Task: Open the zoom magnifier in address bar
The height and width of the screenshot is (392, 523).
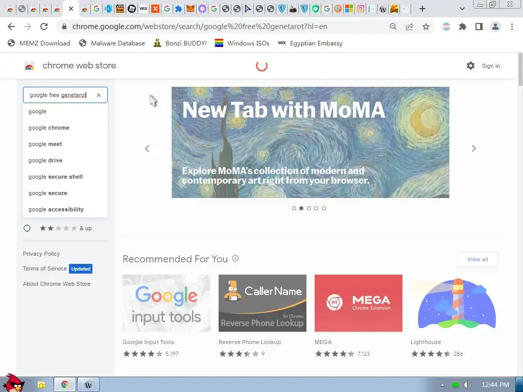Action: [x=393, y=27]
